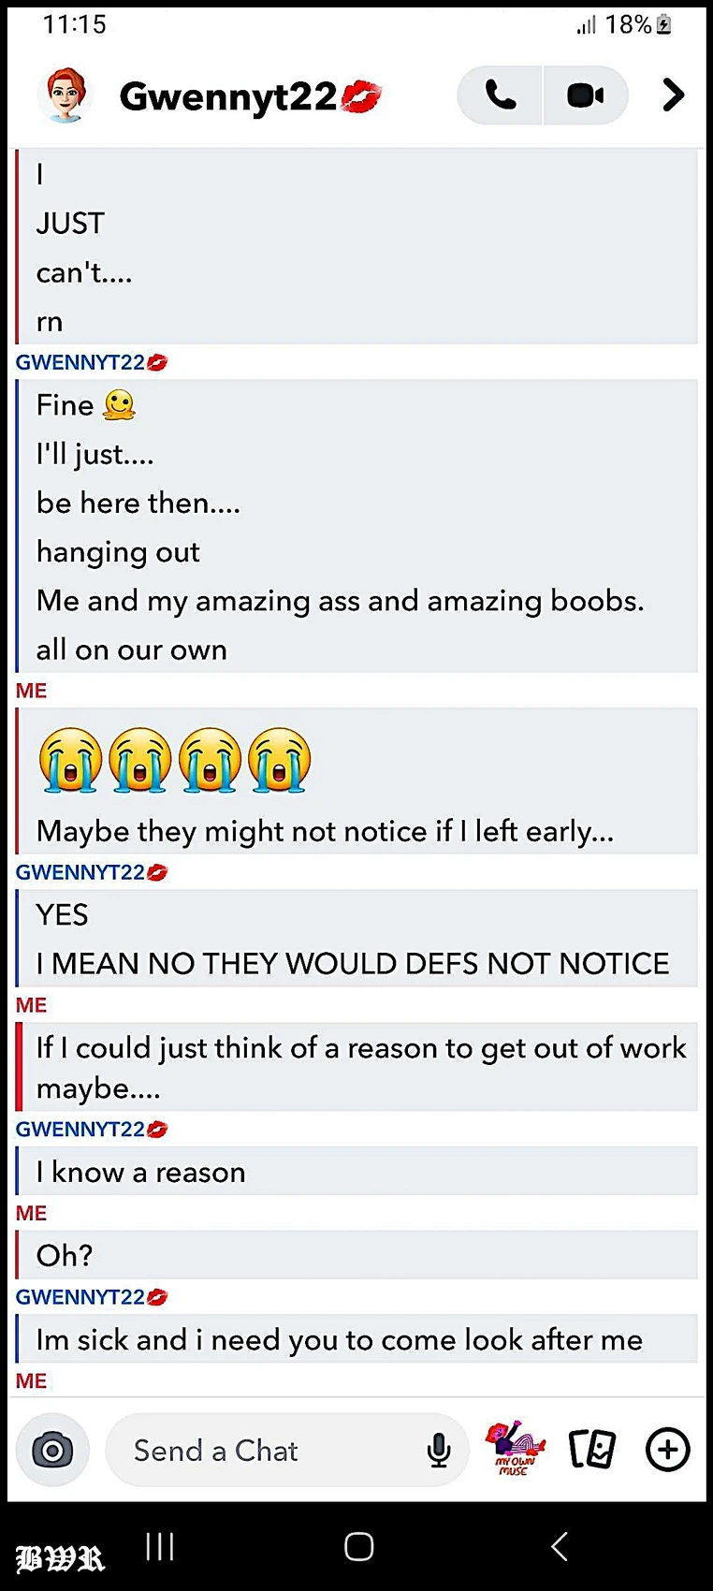Screen dimensions: 713x1591
Task: Tap Android recent apps button
Action: click(x=160, y=1546)
